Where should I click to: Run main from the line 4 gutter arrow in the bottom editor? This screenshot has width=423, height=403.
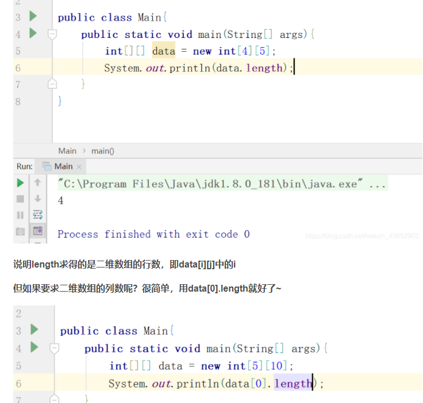pyautogui.click(x=34, y=347)
